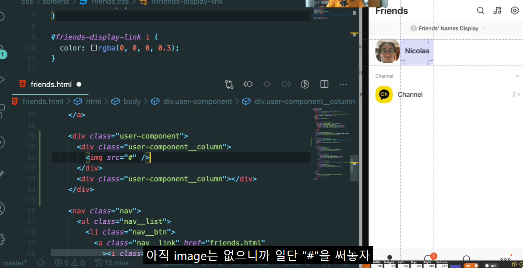The image size is (523, 268).
Task: Click the chevron after Friends' Names Display
Action: point(484,28)
